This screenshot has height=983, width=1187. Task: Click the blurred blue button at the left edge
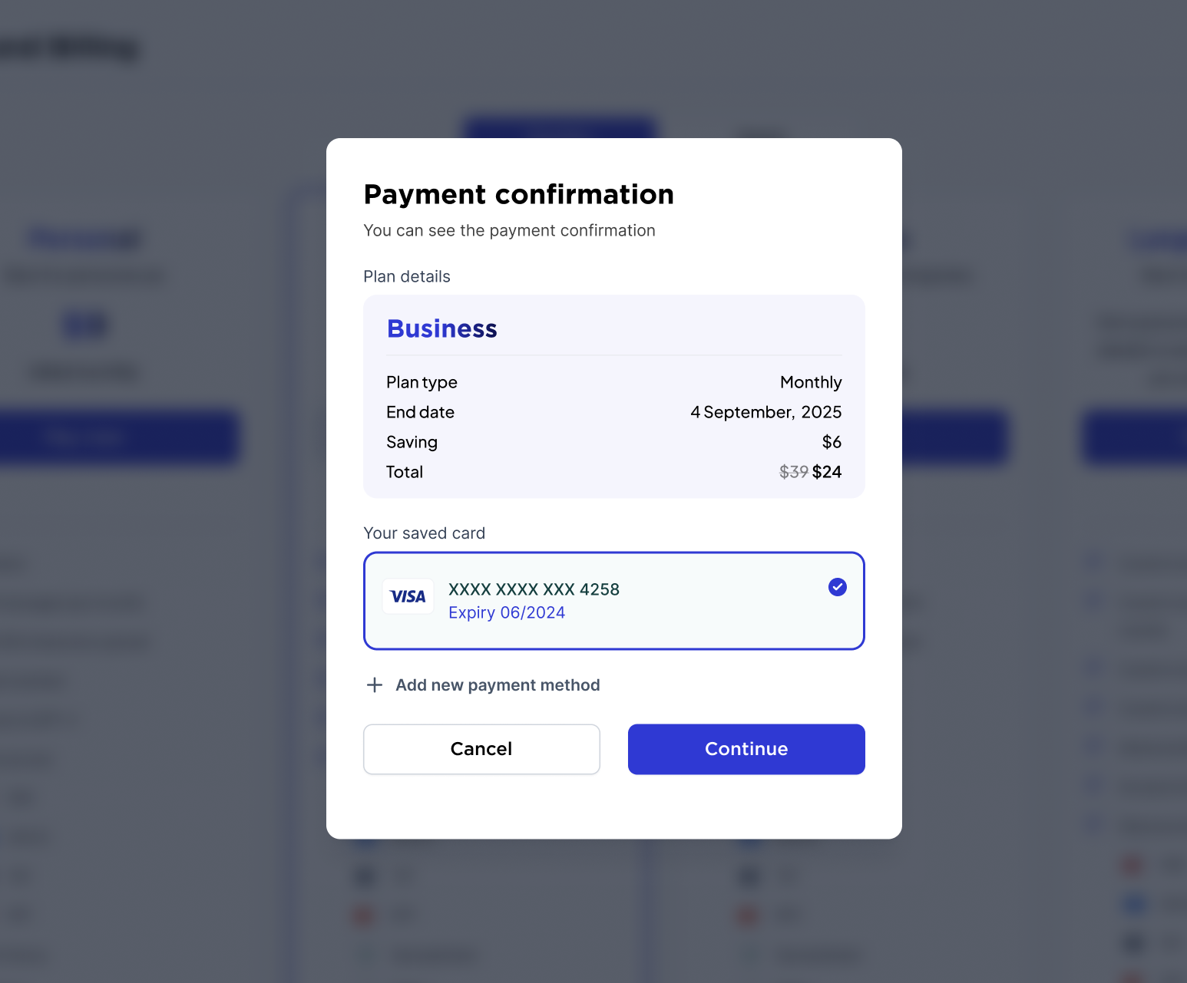tap(119, 437)
